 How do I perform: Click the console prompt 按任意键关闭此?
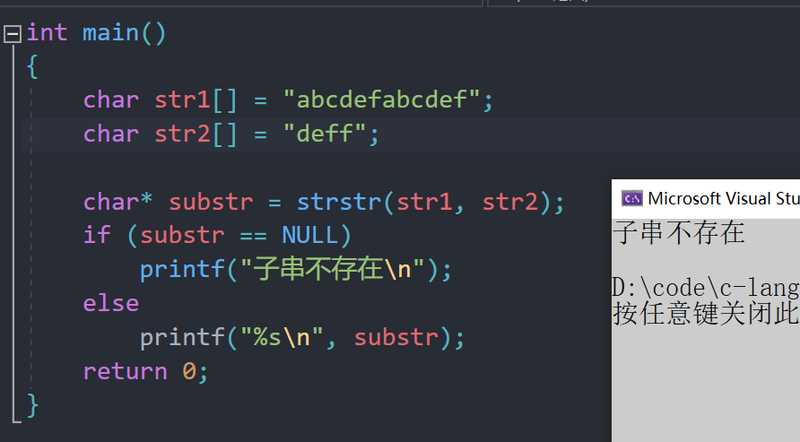pyautogui.click(x=706, y=313)
